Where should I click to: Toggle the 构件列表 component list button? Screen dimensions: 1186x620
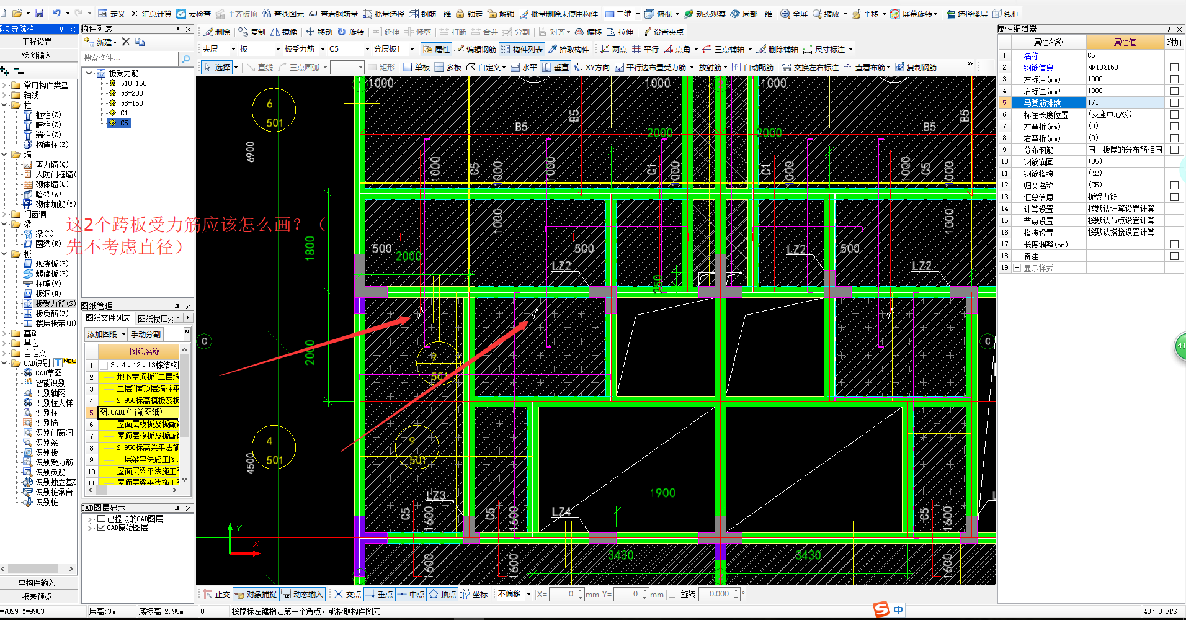coord(522,49)
